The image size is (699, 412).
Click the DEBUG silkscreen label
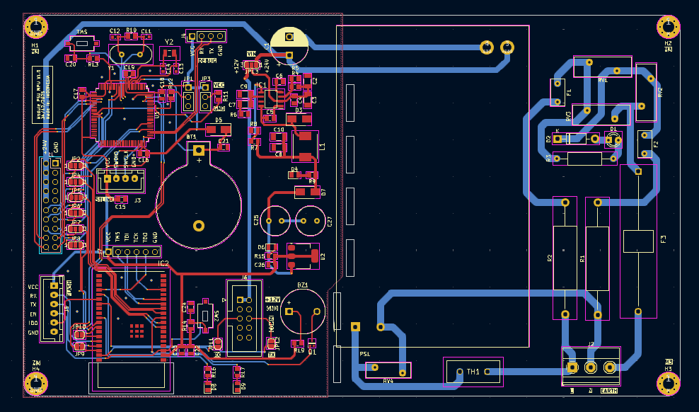click(x=207, y=60)
